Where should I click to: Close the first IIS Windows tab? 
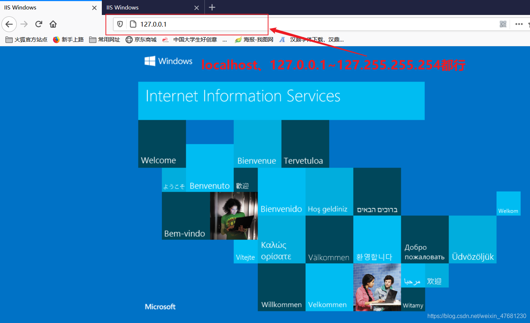(94, 8)
